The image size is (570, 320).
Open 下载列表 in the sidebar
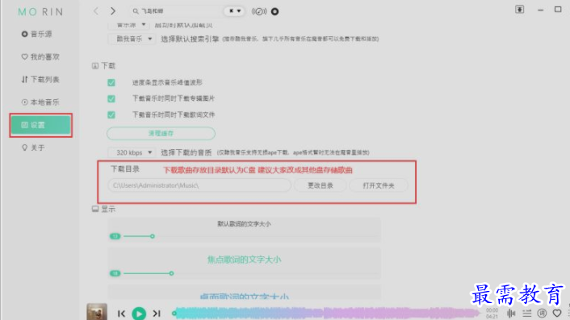[40, 80]
